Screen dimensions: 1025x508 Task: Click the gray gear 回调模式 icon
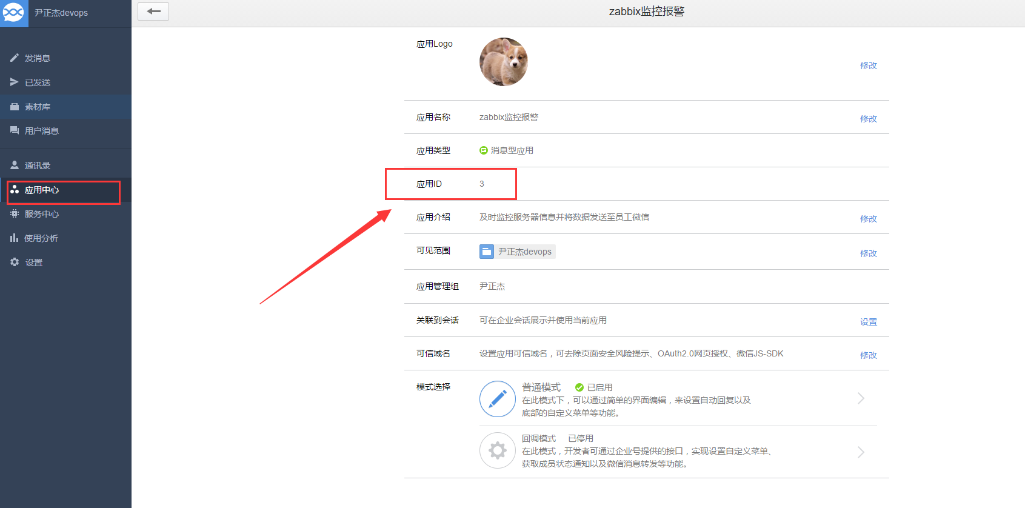pyautogui.click(x=498, y=450)
